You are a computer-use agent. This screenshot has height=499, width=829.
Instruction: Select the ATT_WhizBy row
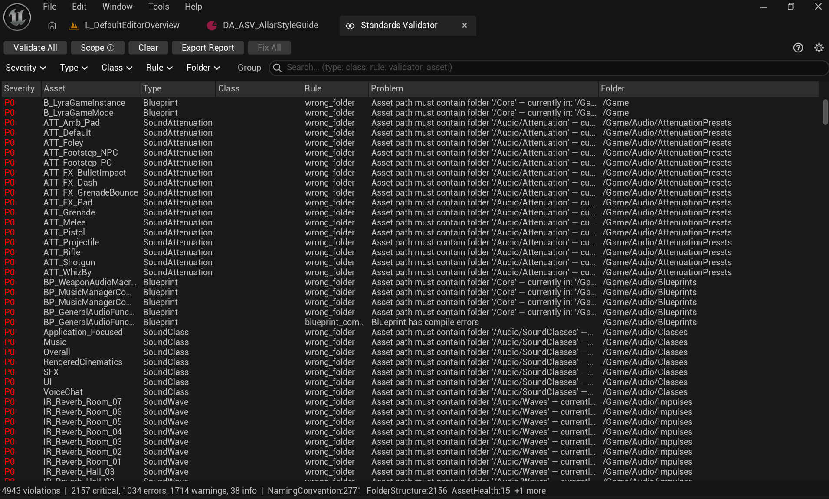point(410,272)
